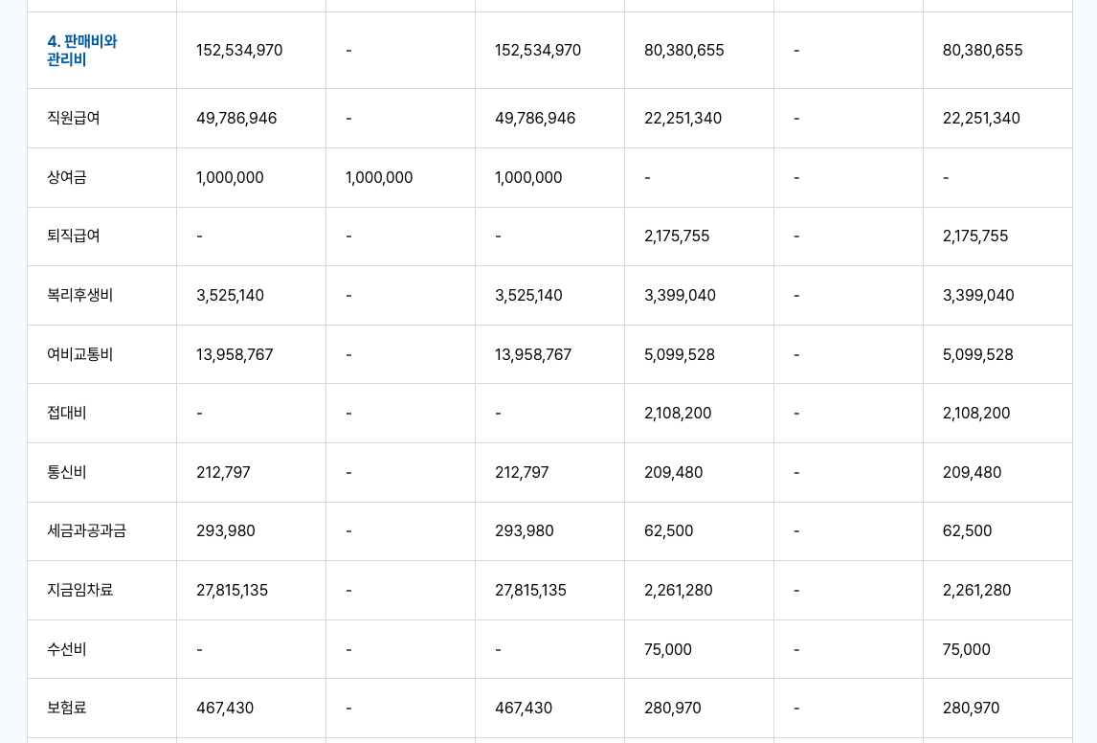Viewport: 1097px width, 743px height.
Task: Click the 세금과공과금 row label
Action: point(87,530)
